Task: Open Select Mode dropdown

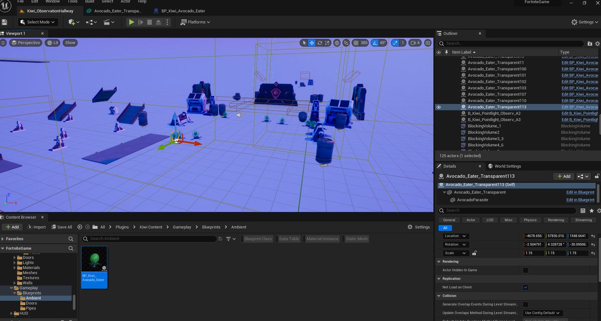Action: click(39, 22)
